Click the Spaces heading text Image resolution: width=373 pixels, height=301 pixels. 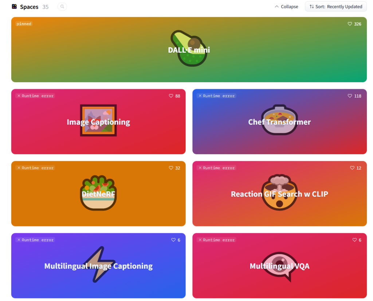pos(29,7)
